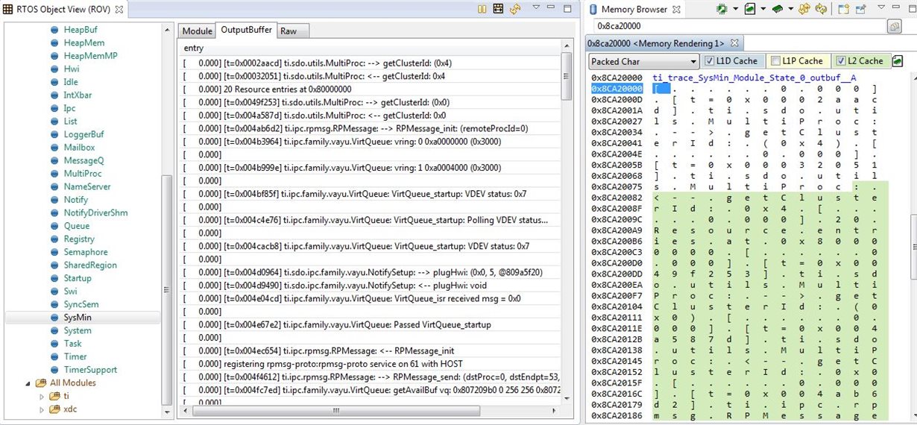The height and width of the screenshot is (425, 917).
Task: Click the continuous refresh icon in Memory Browser
Action: (x=821, y=9)
